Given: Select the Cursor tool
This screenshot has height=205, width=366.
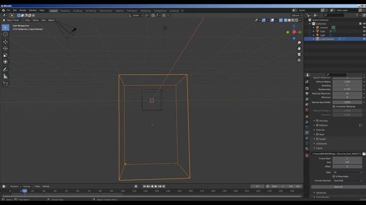Looking at the screenshot, I should click(5, 34).
